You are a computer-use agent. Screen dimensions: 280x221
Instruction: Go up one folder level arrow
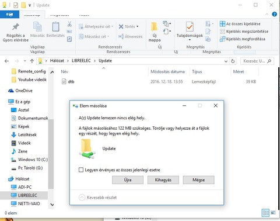[x=32, y=61]
